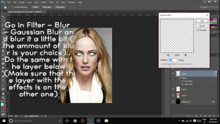Select the Horizontal Type tool
220x124 pixels.
[3, 81]
